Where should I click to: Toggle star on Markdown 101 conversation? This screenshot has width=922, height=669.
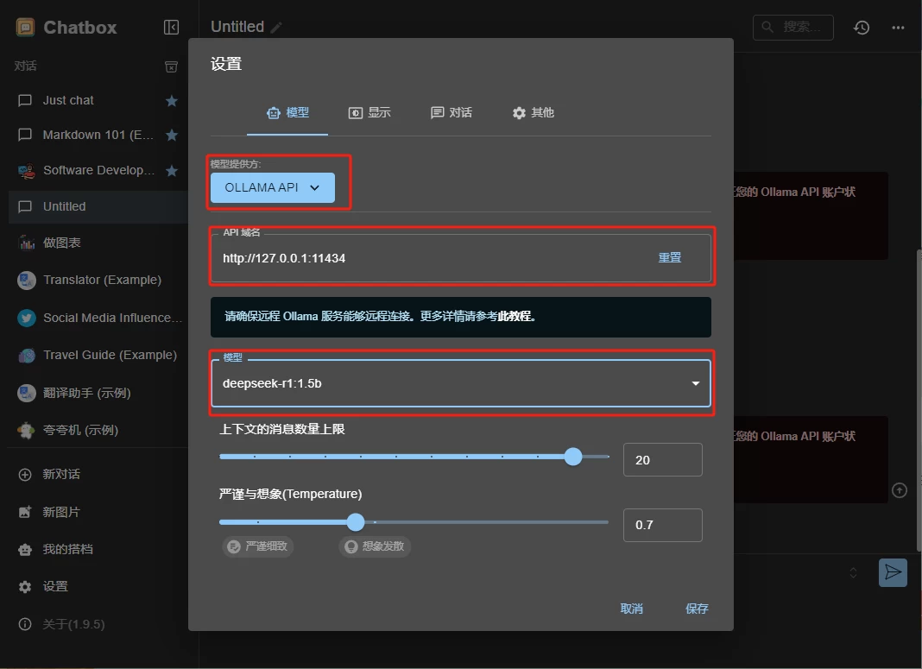172,136
